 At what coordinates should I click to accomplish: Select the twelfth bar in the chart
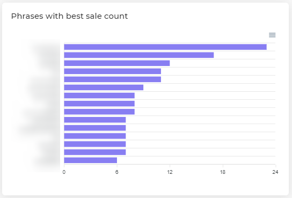click(x=95, y=136)
